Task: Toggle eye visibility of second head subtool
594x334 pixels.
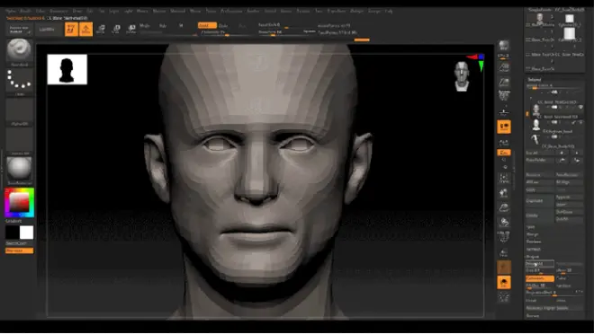Action: coord(580,122)
